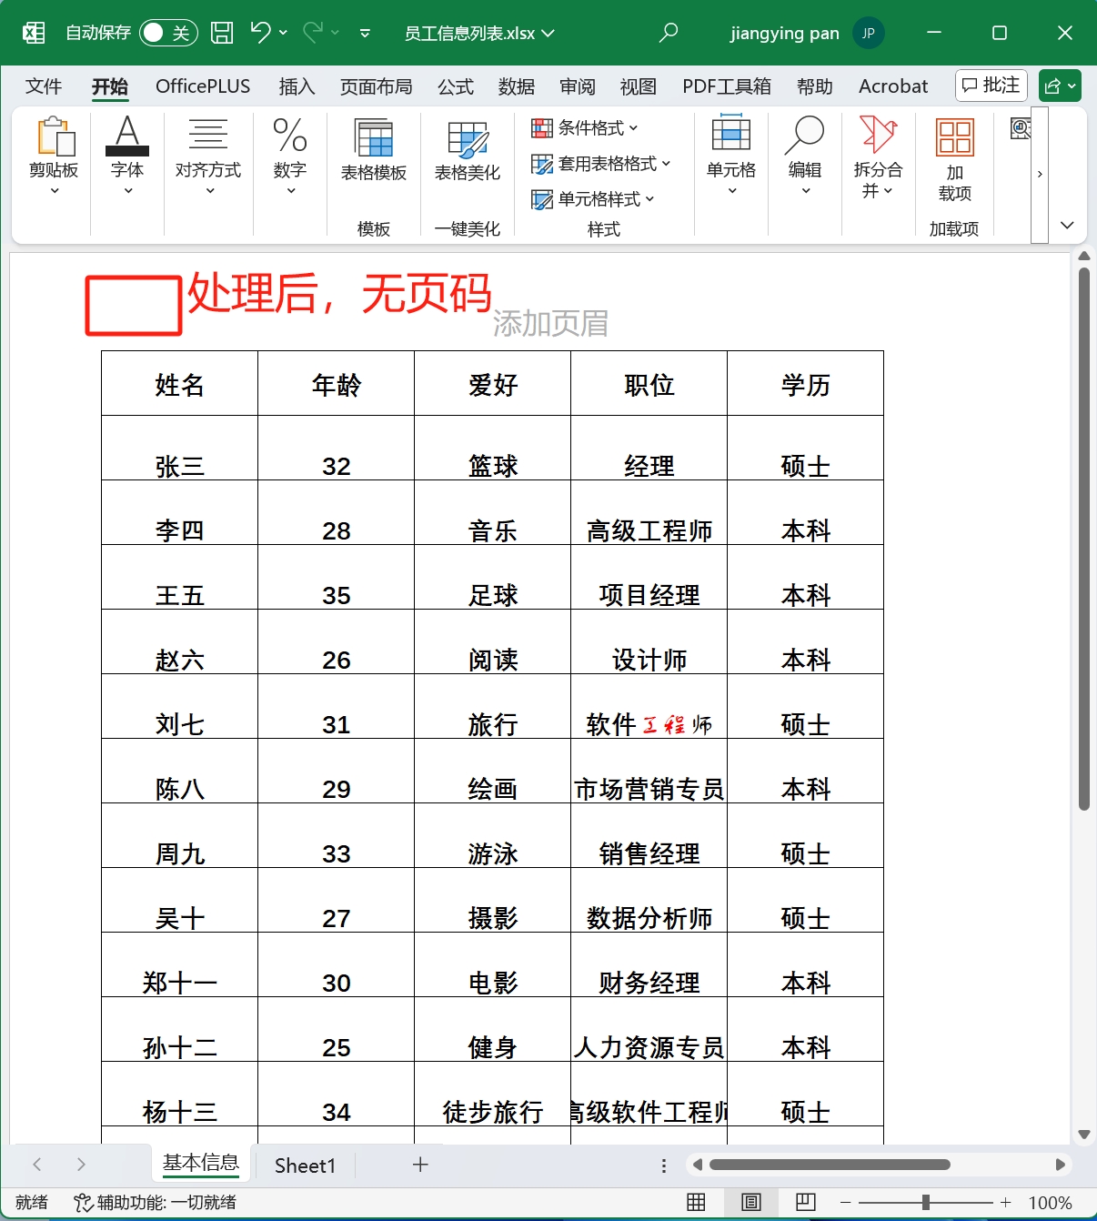This screenshot has height=1221, width=1097.
Task: Switch to 分页预览 page break view
Action: point(805,1202)
